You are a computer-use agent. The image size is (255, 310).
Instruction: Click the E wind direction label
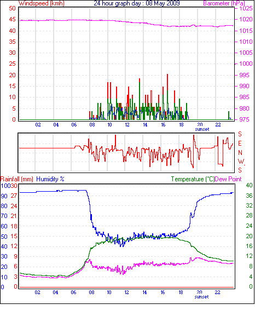coord(240,143)
